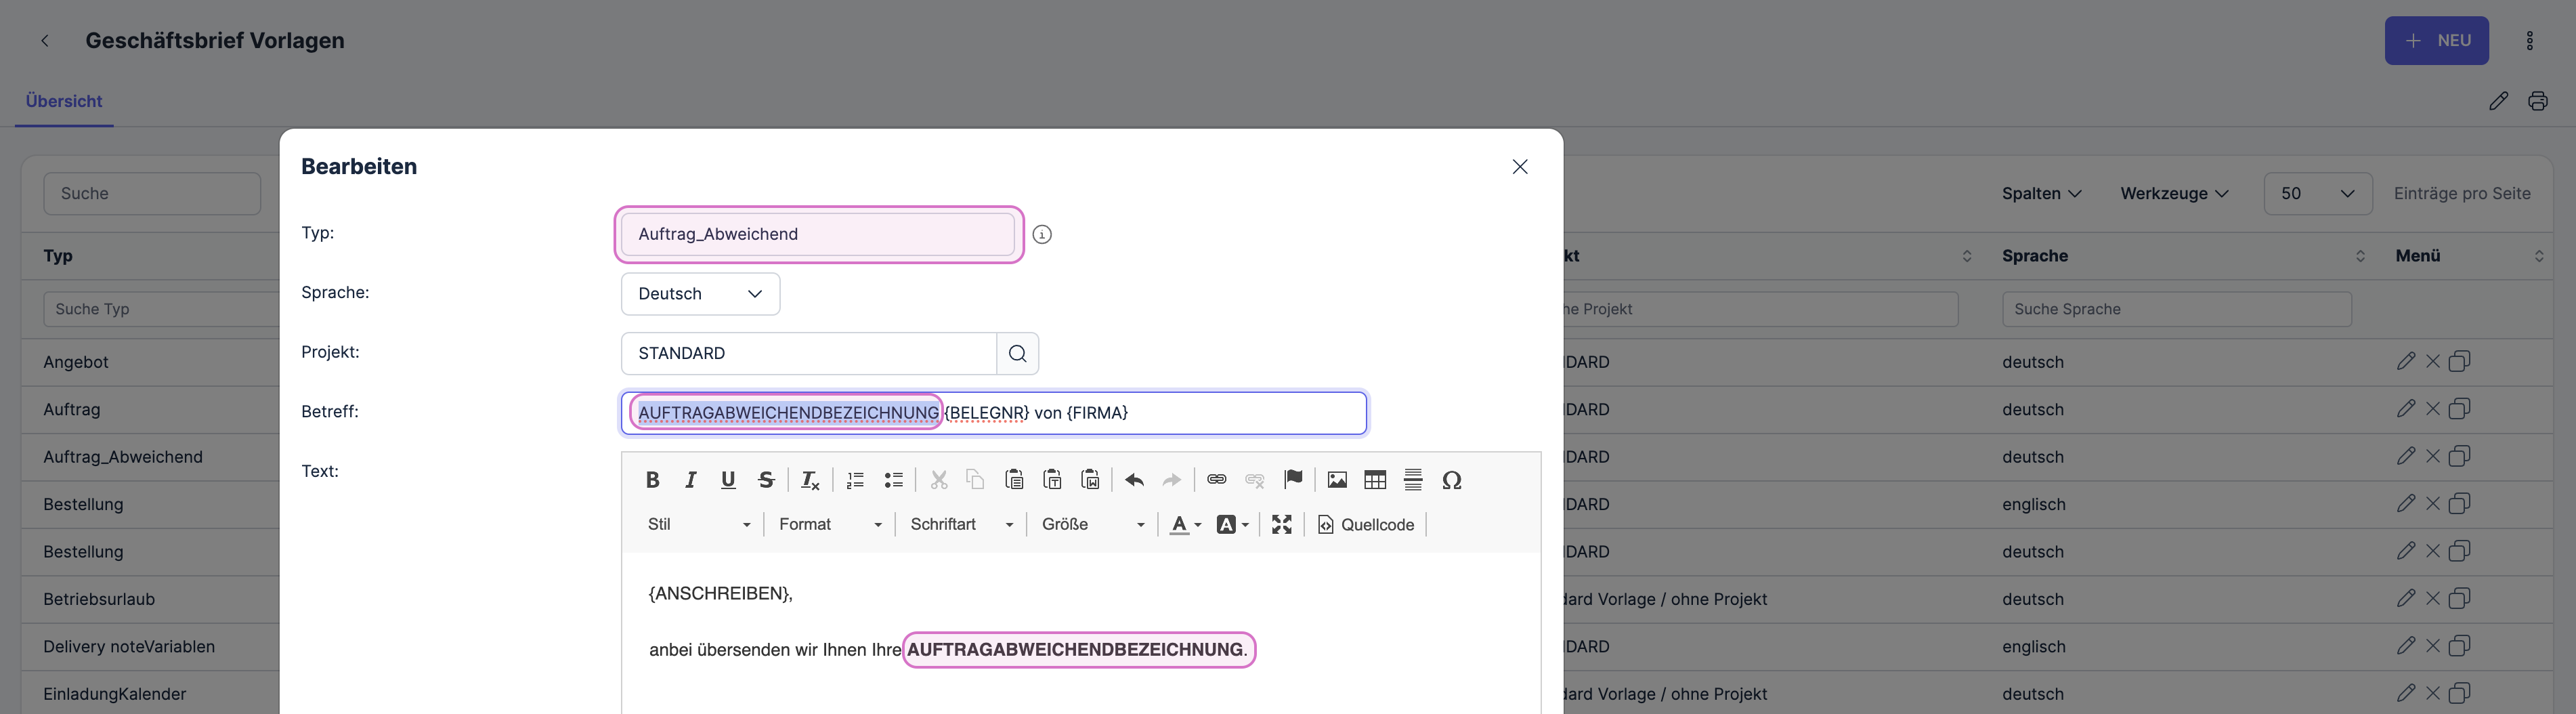Toggle bold formatting in the editor

(x=652, y=480)
